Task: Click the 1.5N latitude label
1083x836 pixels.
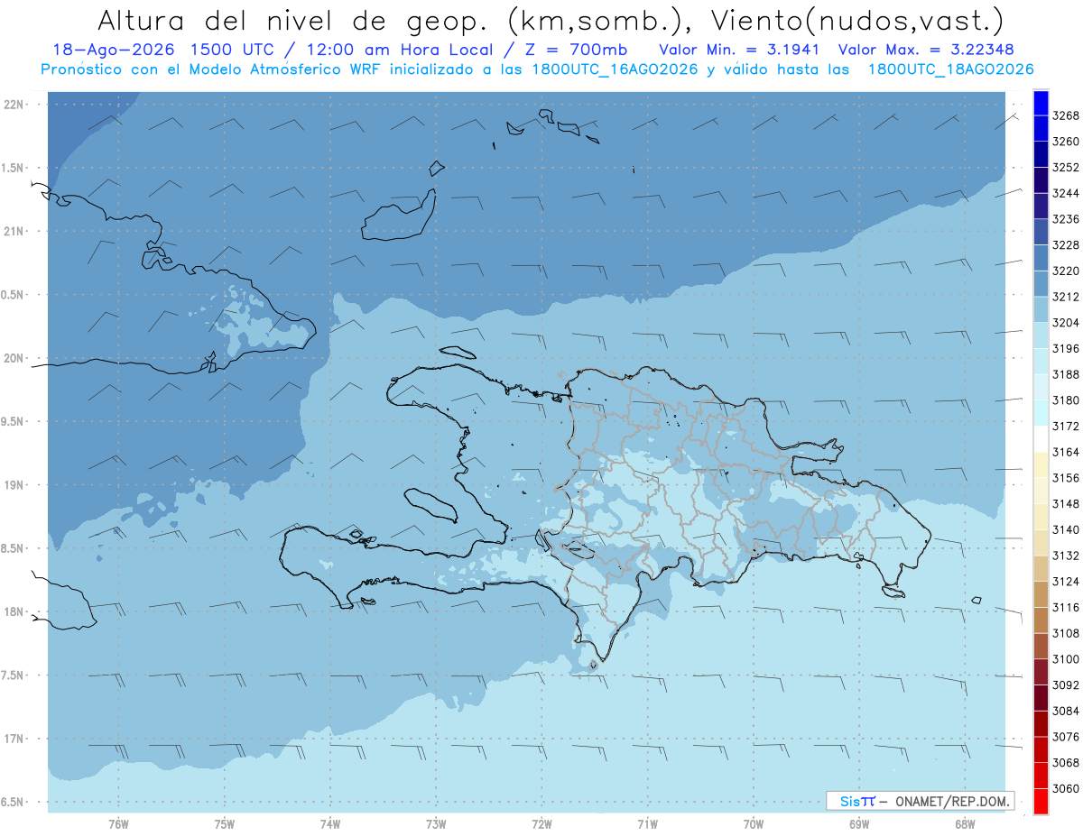Action: point(14,168)
